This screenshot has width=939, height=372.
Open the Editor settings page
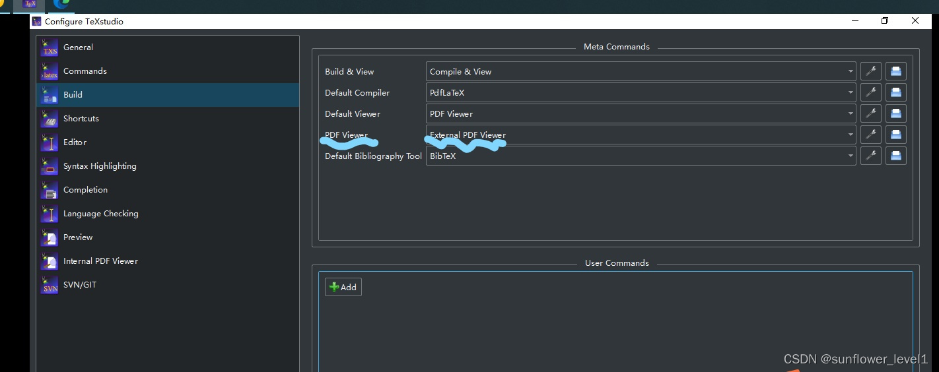[x=168, y=142]
